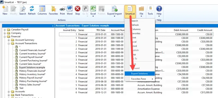Open the History Payroll Journal* favorite
This screenshot has width=218, height=98.
31,78
